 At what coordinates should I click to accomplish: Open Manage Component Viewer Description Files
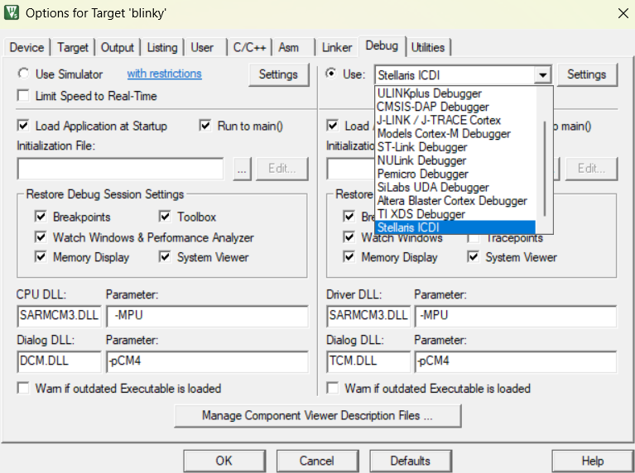(318, 416)
